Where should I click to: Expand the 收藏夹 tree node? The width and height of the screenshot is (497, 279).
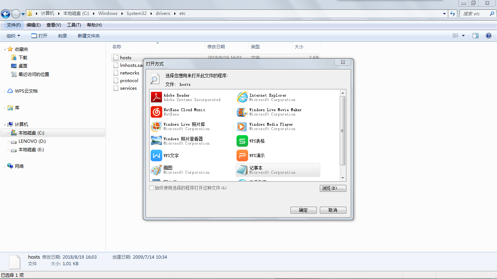[x=5, y=49]
